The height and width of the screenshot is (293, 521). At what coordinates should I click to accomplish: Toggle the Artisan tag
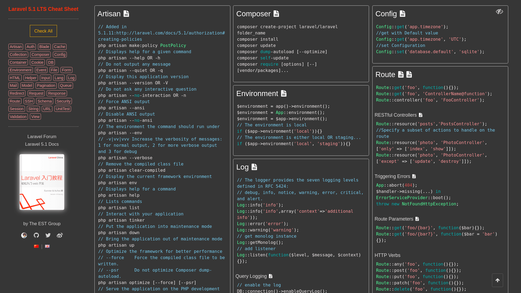(16, 47)
